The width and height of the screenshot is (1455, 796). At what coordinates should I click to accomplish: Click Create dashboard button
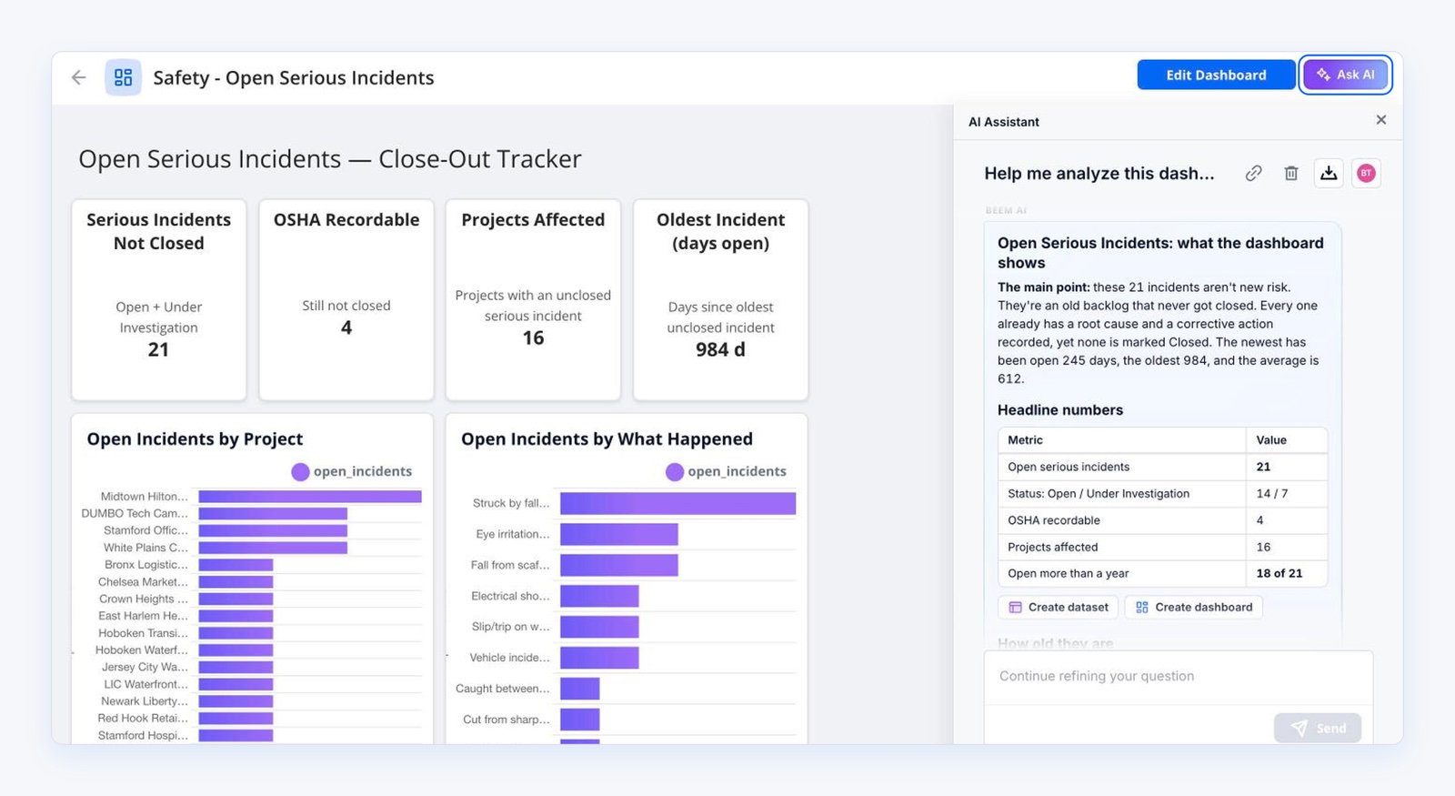(1193, 607)
